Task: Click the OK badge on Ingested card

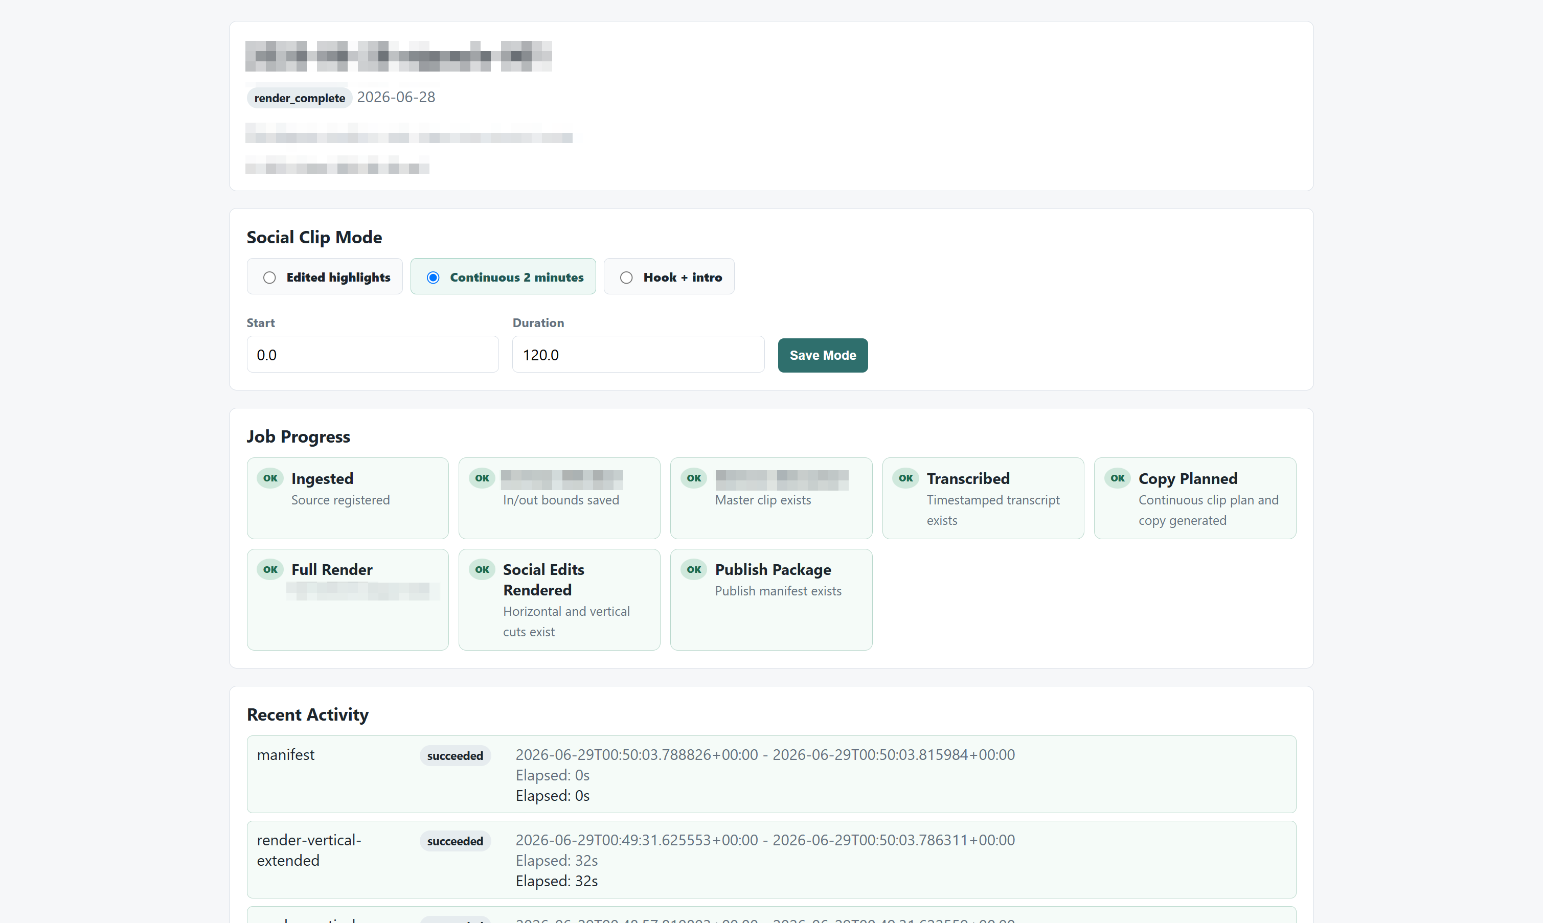Action: coord(270,478)
